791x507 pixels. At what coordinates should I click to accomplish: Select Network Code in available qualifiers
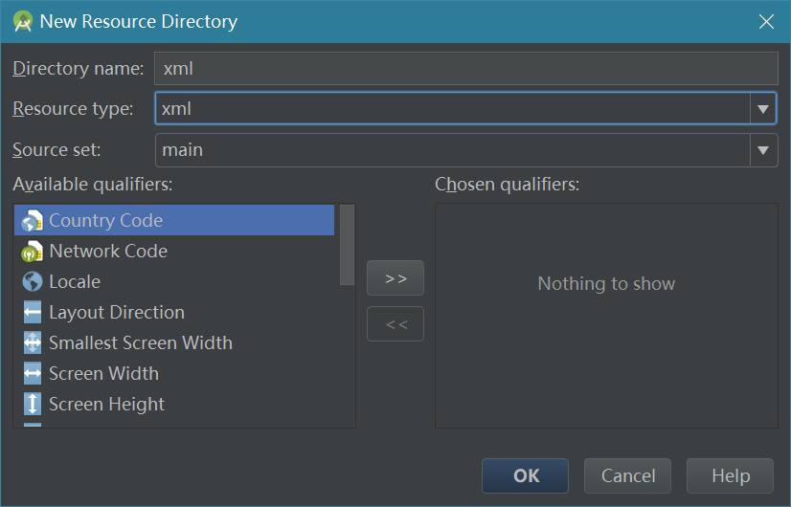click(x=108, y=252)
